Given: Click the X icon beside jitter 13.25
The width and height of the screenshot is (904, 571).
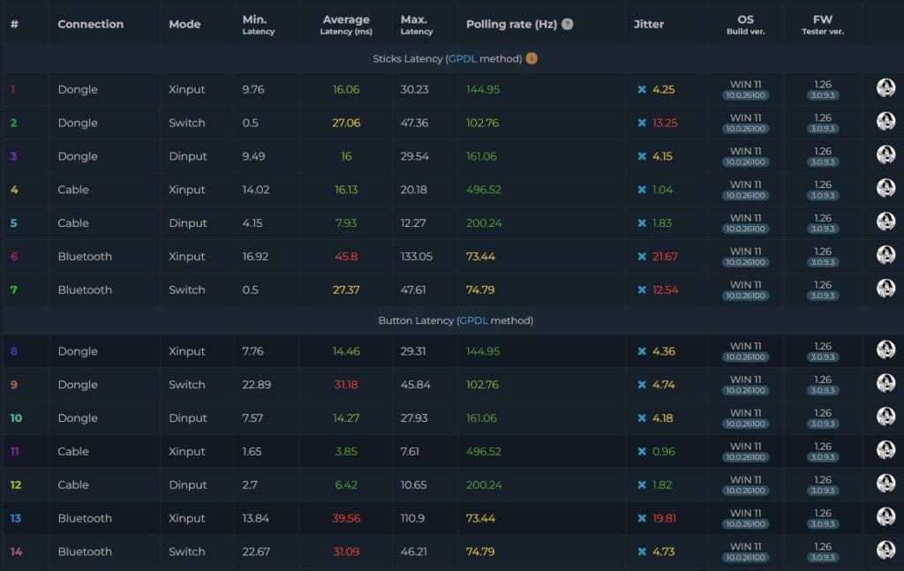Looking at the screenshot, I should [642, 124].
